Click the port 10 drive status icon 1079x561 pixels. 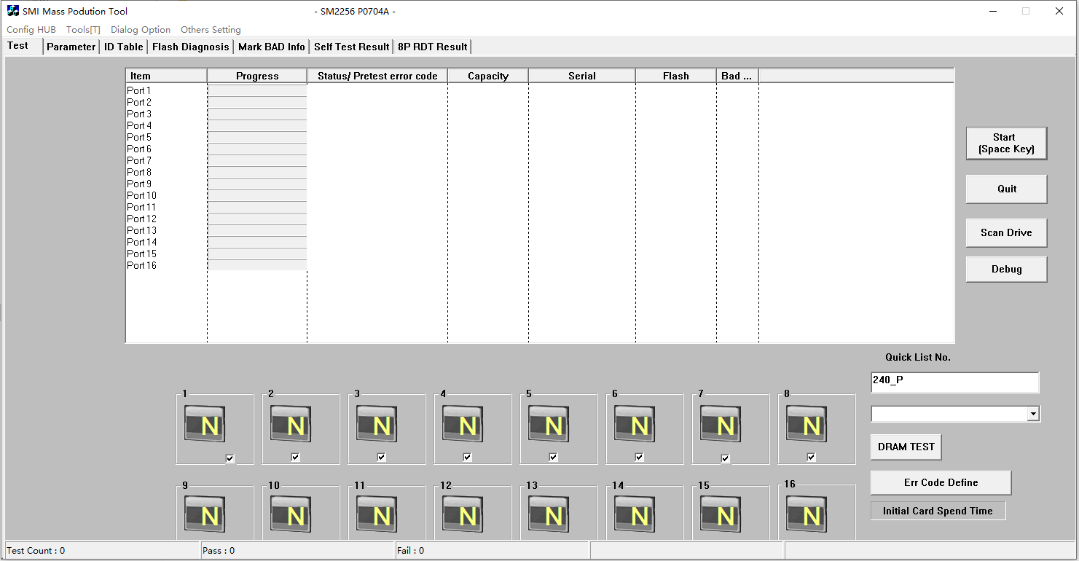click(291, 514)
